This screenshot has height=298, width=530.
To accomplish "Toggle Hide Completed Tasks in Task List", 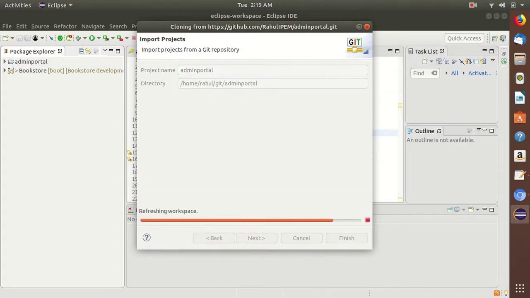I will 462,61.
